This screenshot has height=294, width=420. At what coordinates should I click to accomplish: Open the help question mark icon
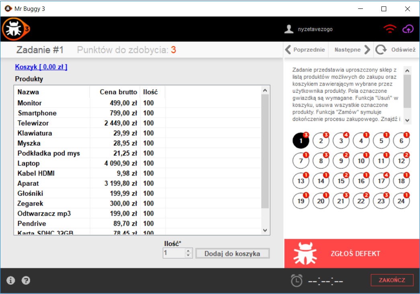point(26,281)
